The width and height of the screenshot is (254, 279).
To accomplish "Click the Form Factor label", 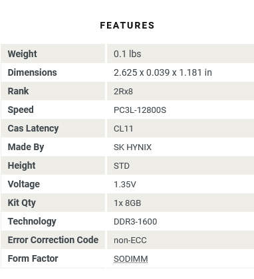I will click(33, 258).
